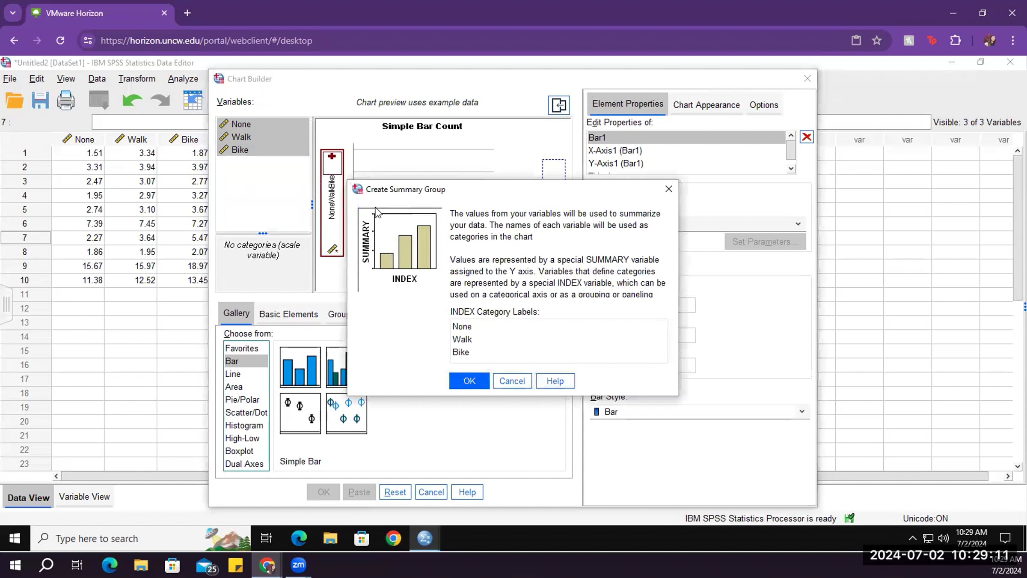Click red X delete element icon
The width and height of the screenshot is (1027, 578).
coord(807,137)
